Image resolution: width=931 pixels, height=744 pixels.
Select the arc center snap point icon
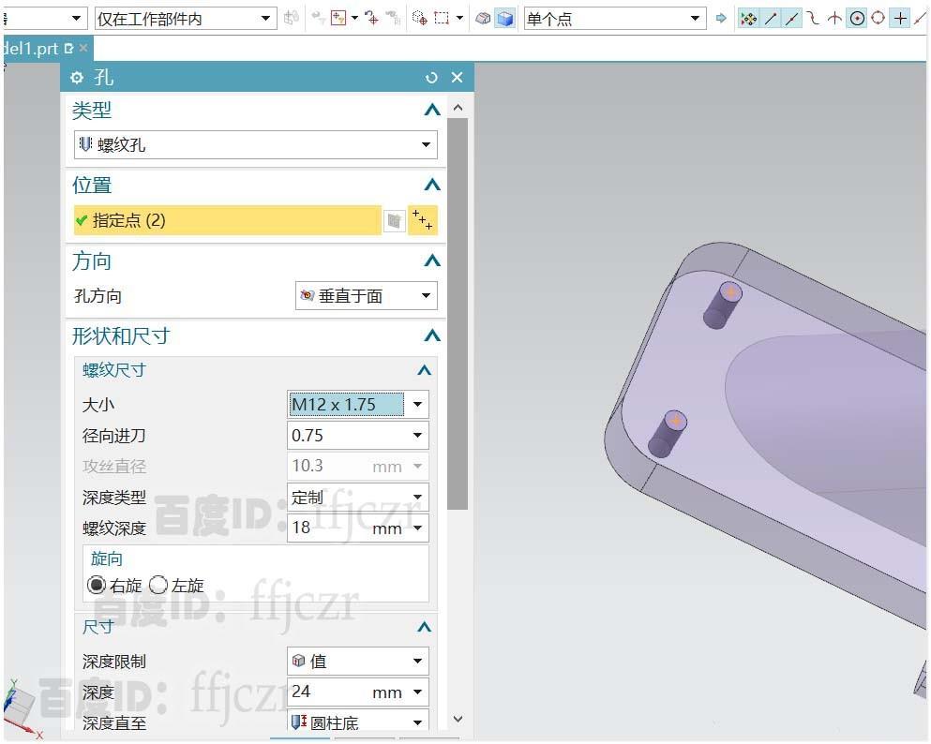click(x=856, y=18)
